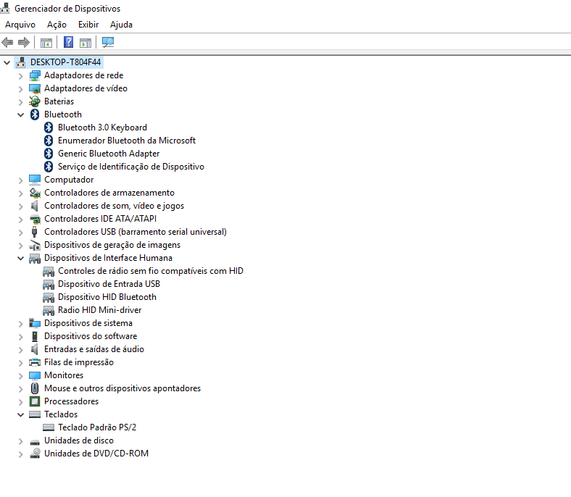Select Bluetooth 3.0 Keyboard device
The image size is (571, 497).
[x=102, y=128]
